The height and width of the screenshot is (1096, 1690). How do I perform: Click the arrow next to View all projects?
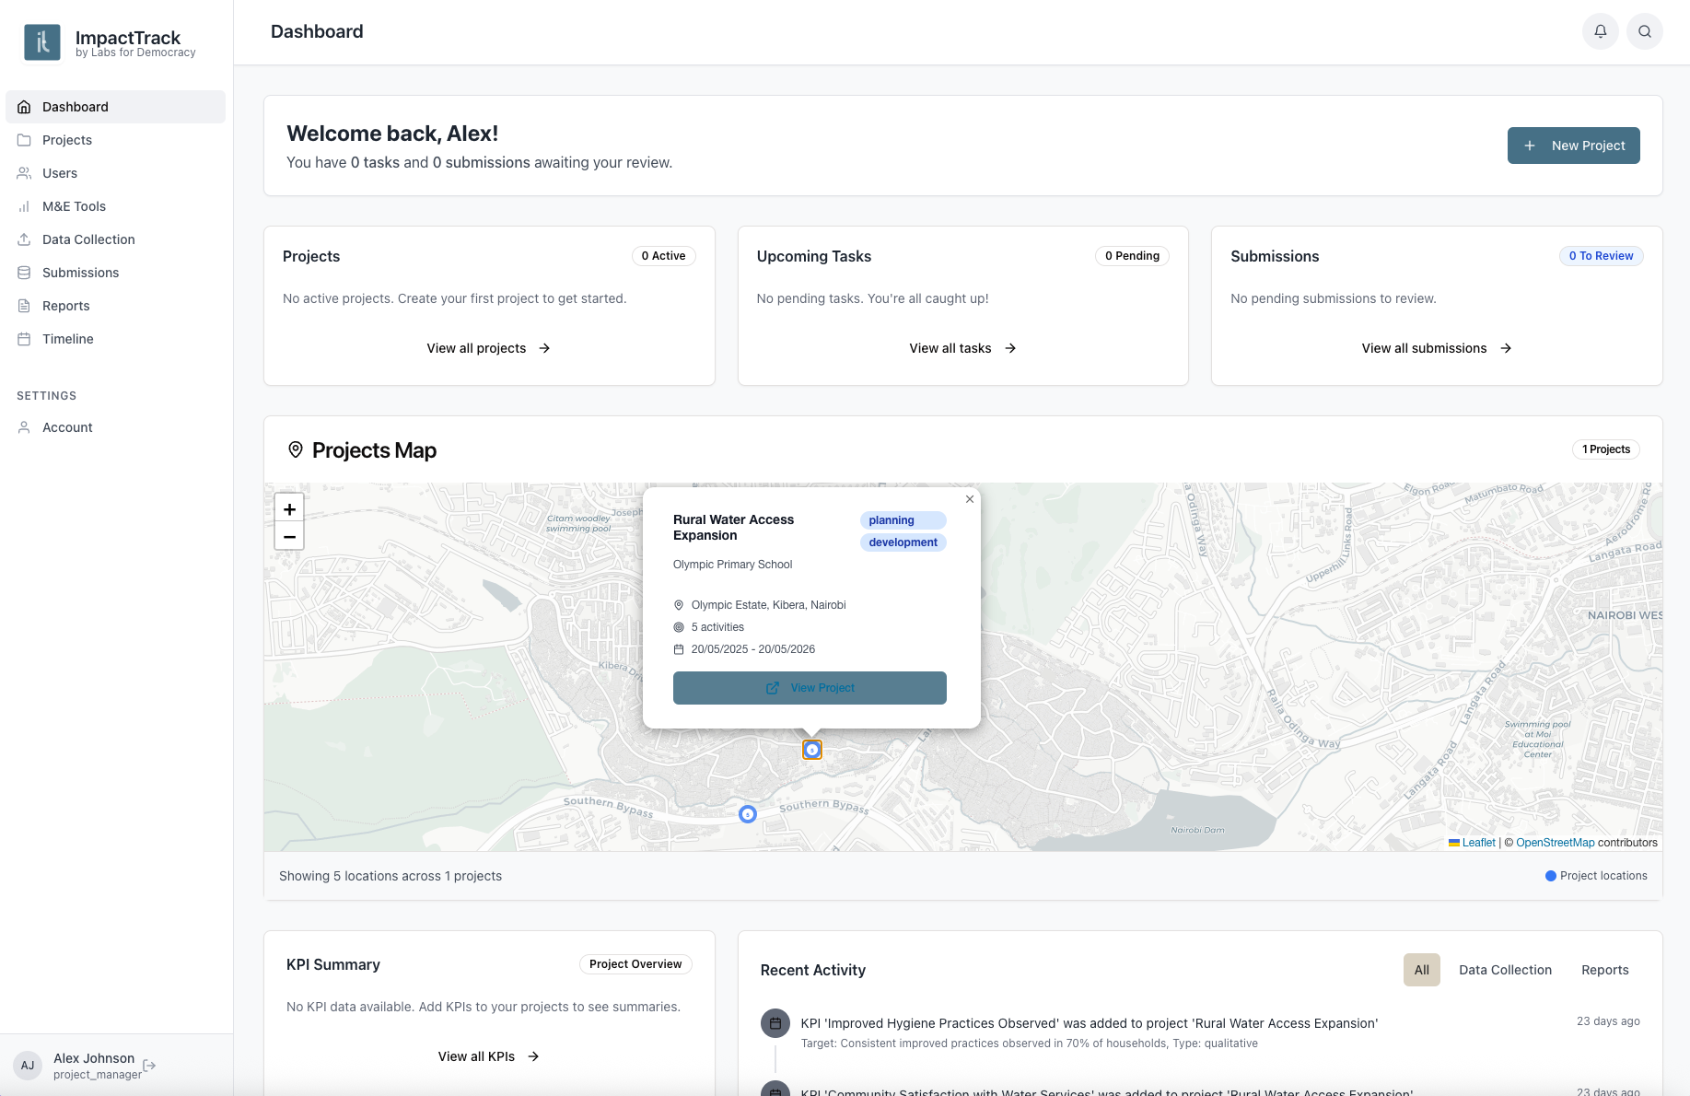coord(544,348)
